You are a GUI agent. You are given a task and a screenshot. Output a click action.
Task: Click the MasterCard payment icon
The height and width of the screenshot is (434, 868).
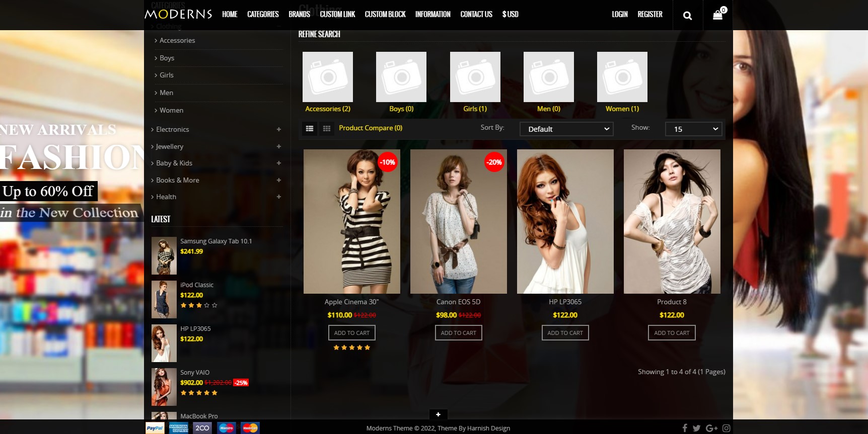coord(250,428)
